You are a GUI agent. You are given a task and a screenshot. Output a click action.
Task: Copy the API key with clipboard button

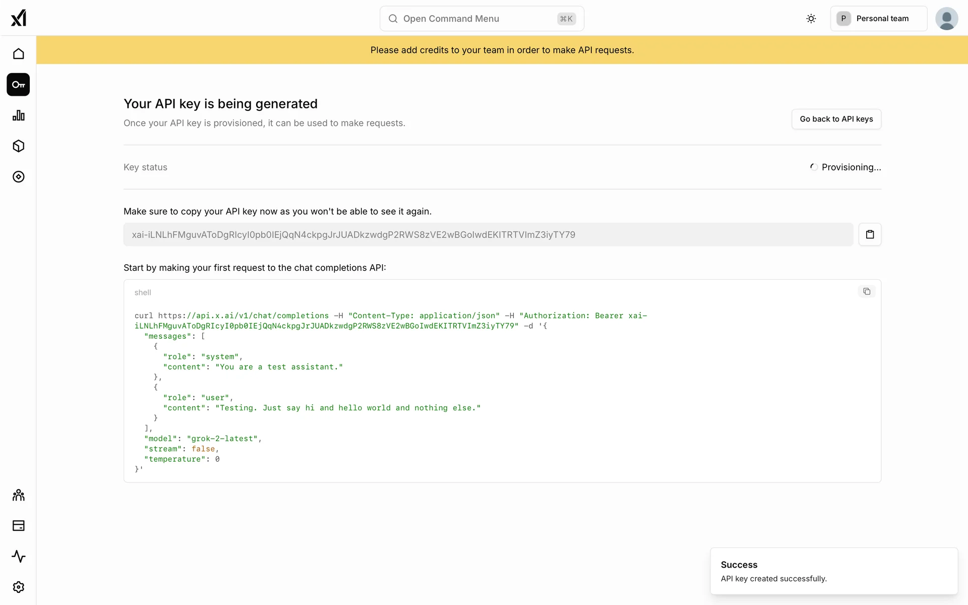(x=870, y=234)
